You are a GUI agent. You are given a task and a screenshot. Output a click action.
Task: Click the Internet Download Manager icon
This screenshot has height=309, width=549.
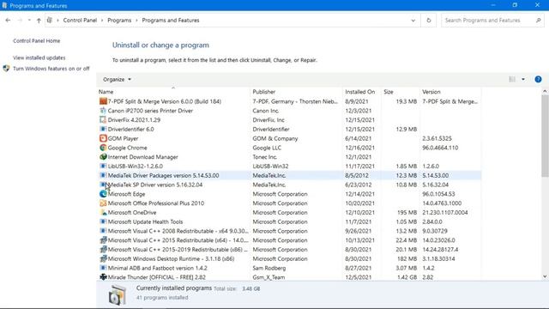point(103,157)
